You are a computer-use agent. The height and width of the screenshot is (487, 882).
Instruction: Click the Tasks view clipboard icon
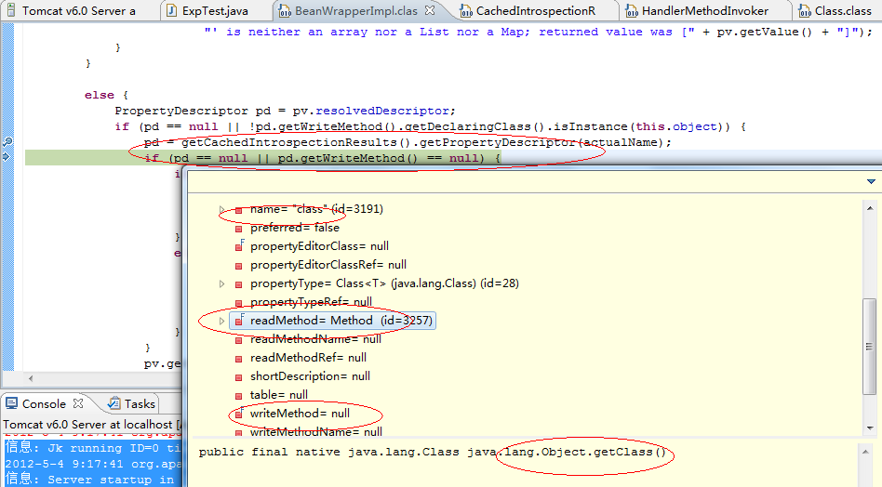coord(114,403)
